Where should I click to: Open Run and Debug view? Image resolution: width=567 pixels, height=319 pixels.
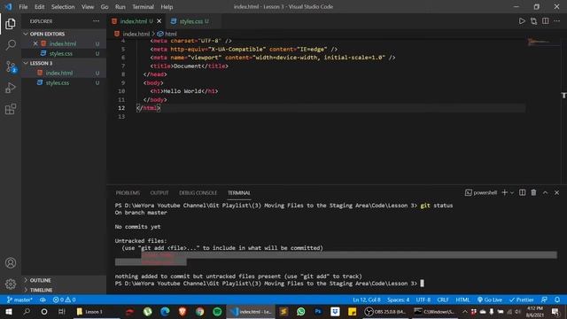click(x=11, y=88)
